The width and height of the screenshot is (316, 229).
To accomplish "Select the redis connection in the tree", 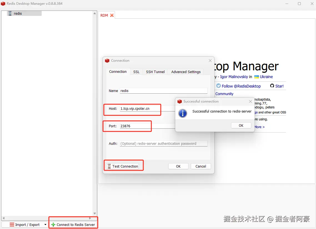I will [x=24, y=13].
